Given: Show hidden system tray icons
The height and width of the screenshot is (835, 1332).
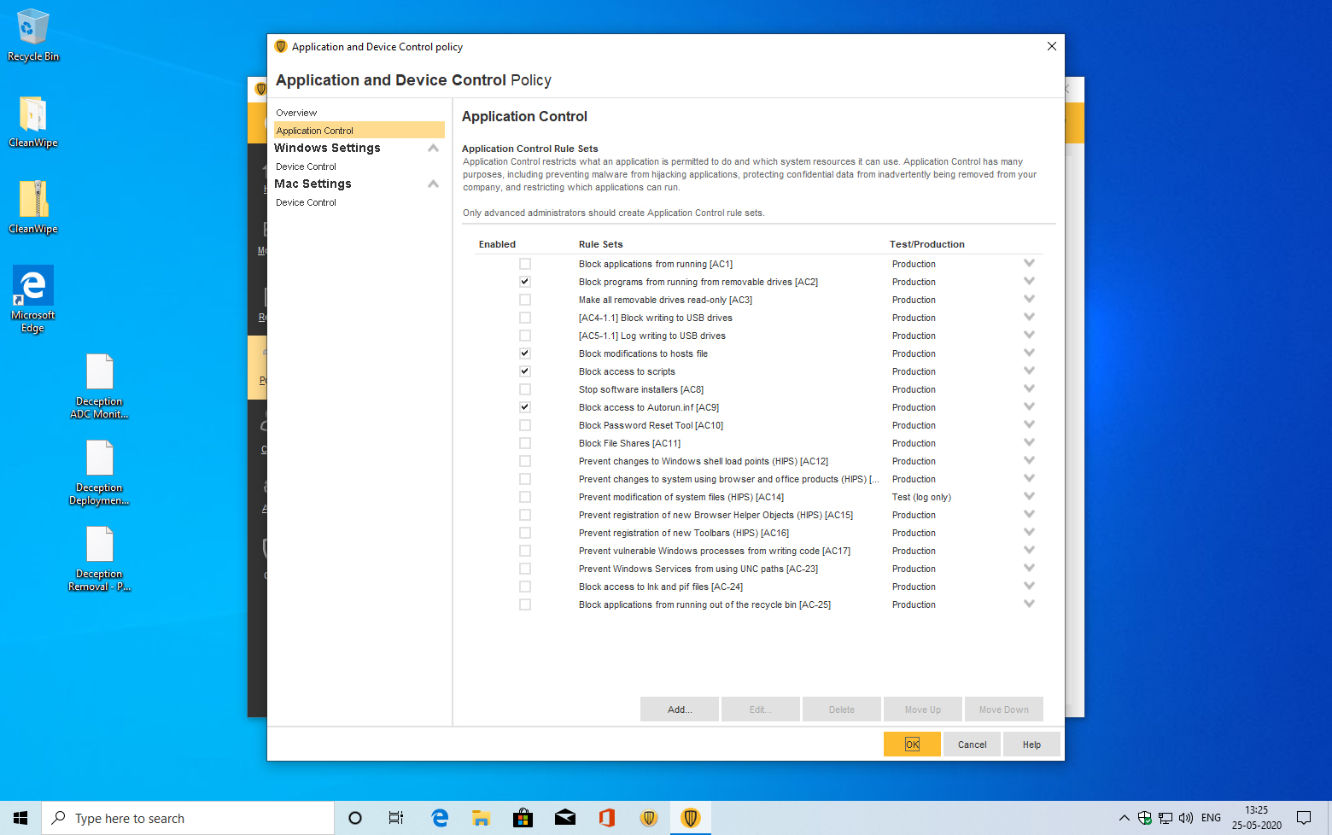Looking at the screenshot, I should pos(1124,818).
